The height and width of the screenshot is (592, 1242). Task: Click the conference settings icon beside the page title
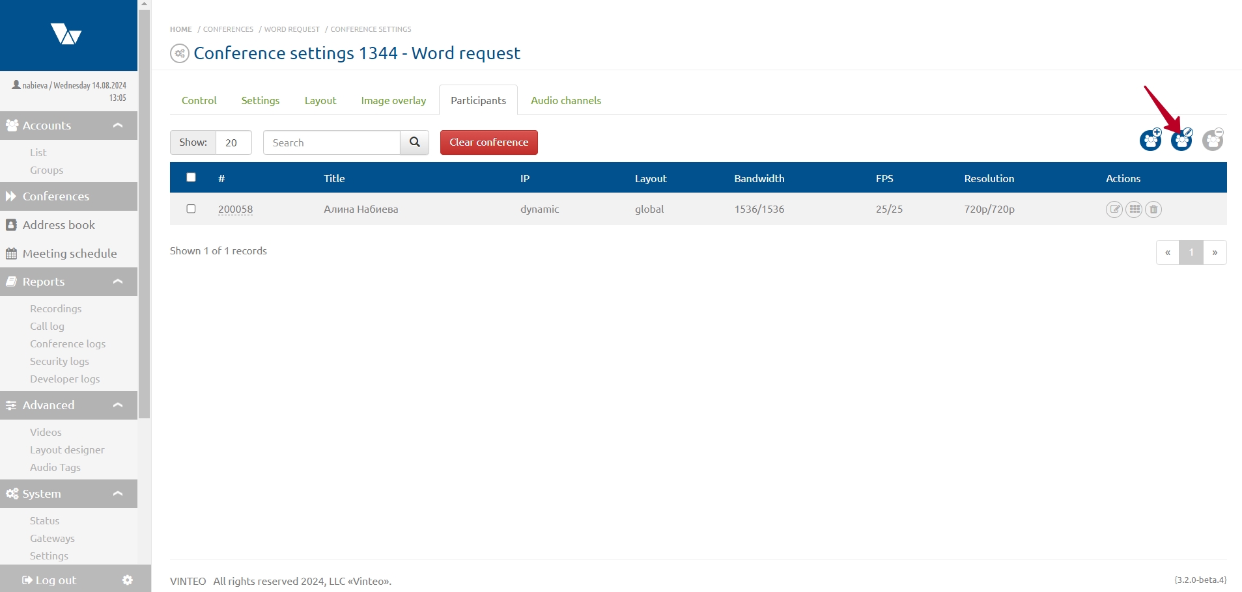pos(180,53)
